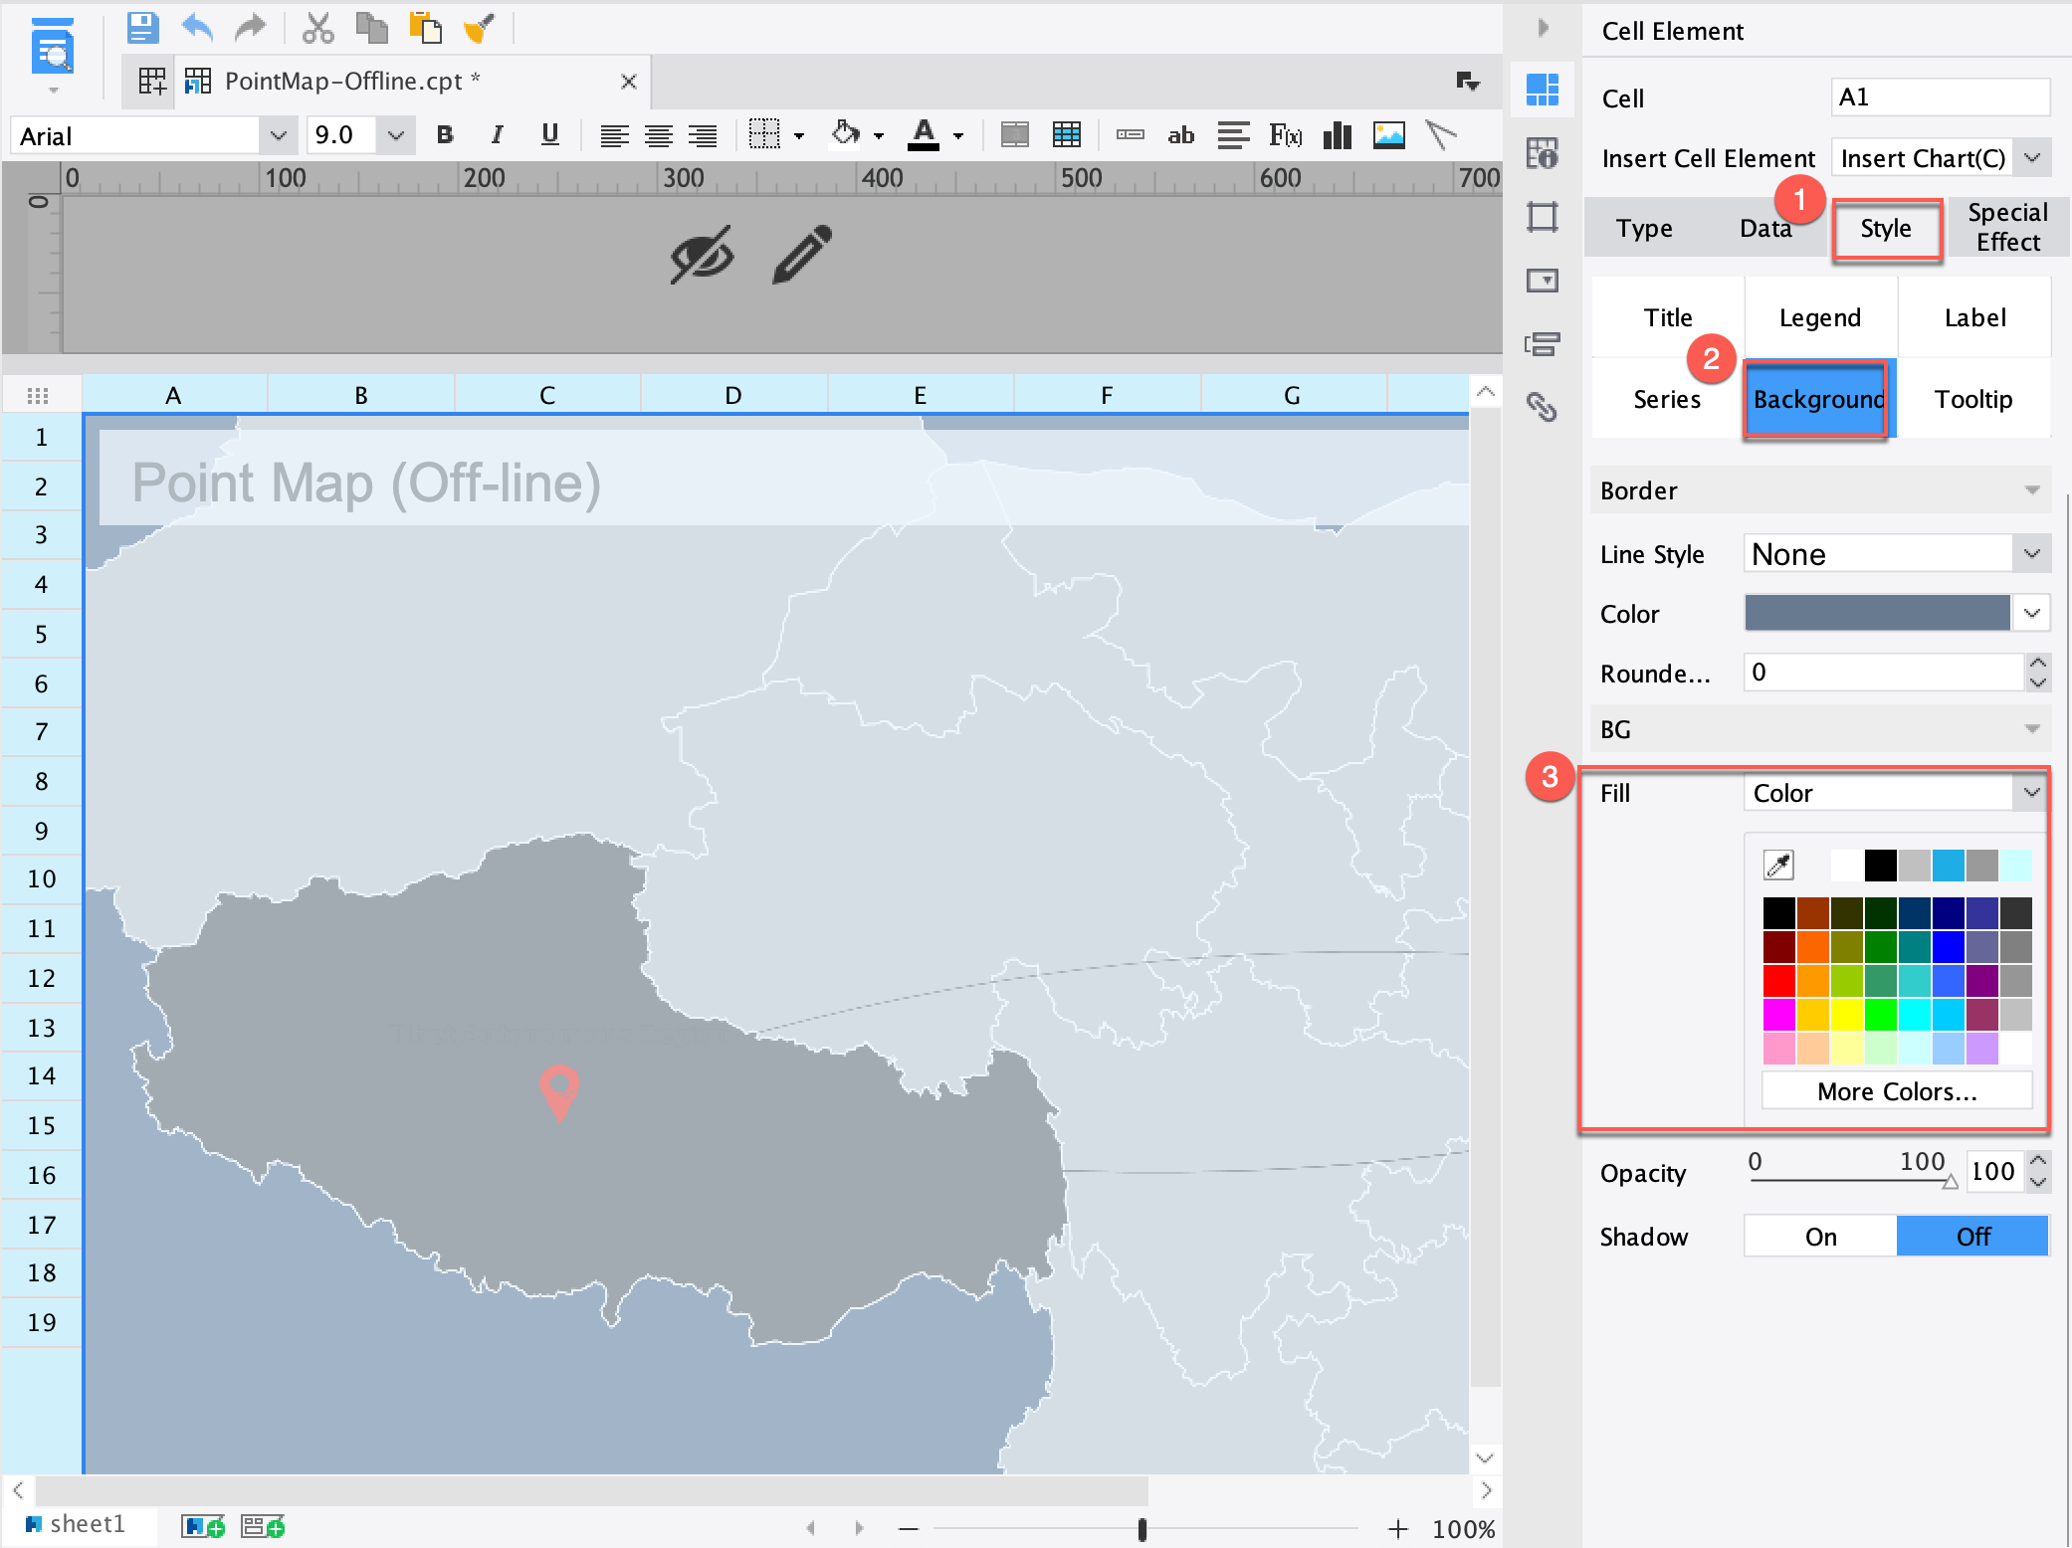
Task: Switch to the Data tab
Action: coord(1765,228)
